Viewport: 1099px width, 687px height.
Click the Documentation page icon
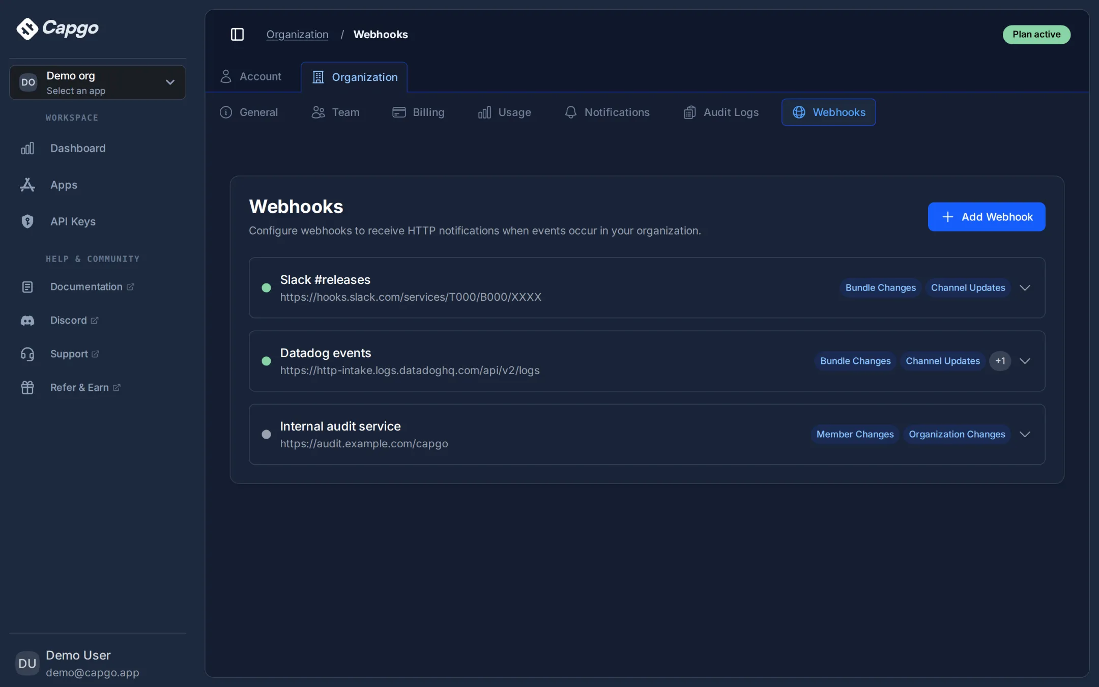pos(27,287)
